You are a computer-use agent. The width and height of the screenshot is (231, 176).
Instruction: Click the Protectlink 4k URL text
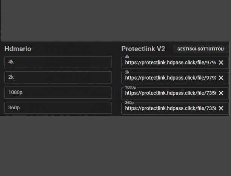point(171,63)
